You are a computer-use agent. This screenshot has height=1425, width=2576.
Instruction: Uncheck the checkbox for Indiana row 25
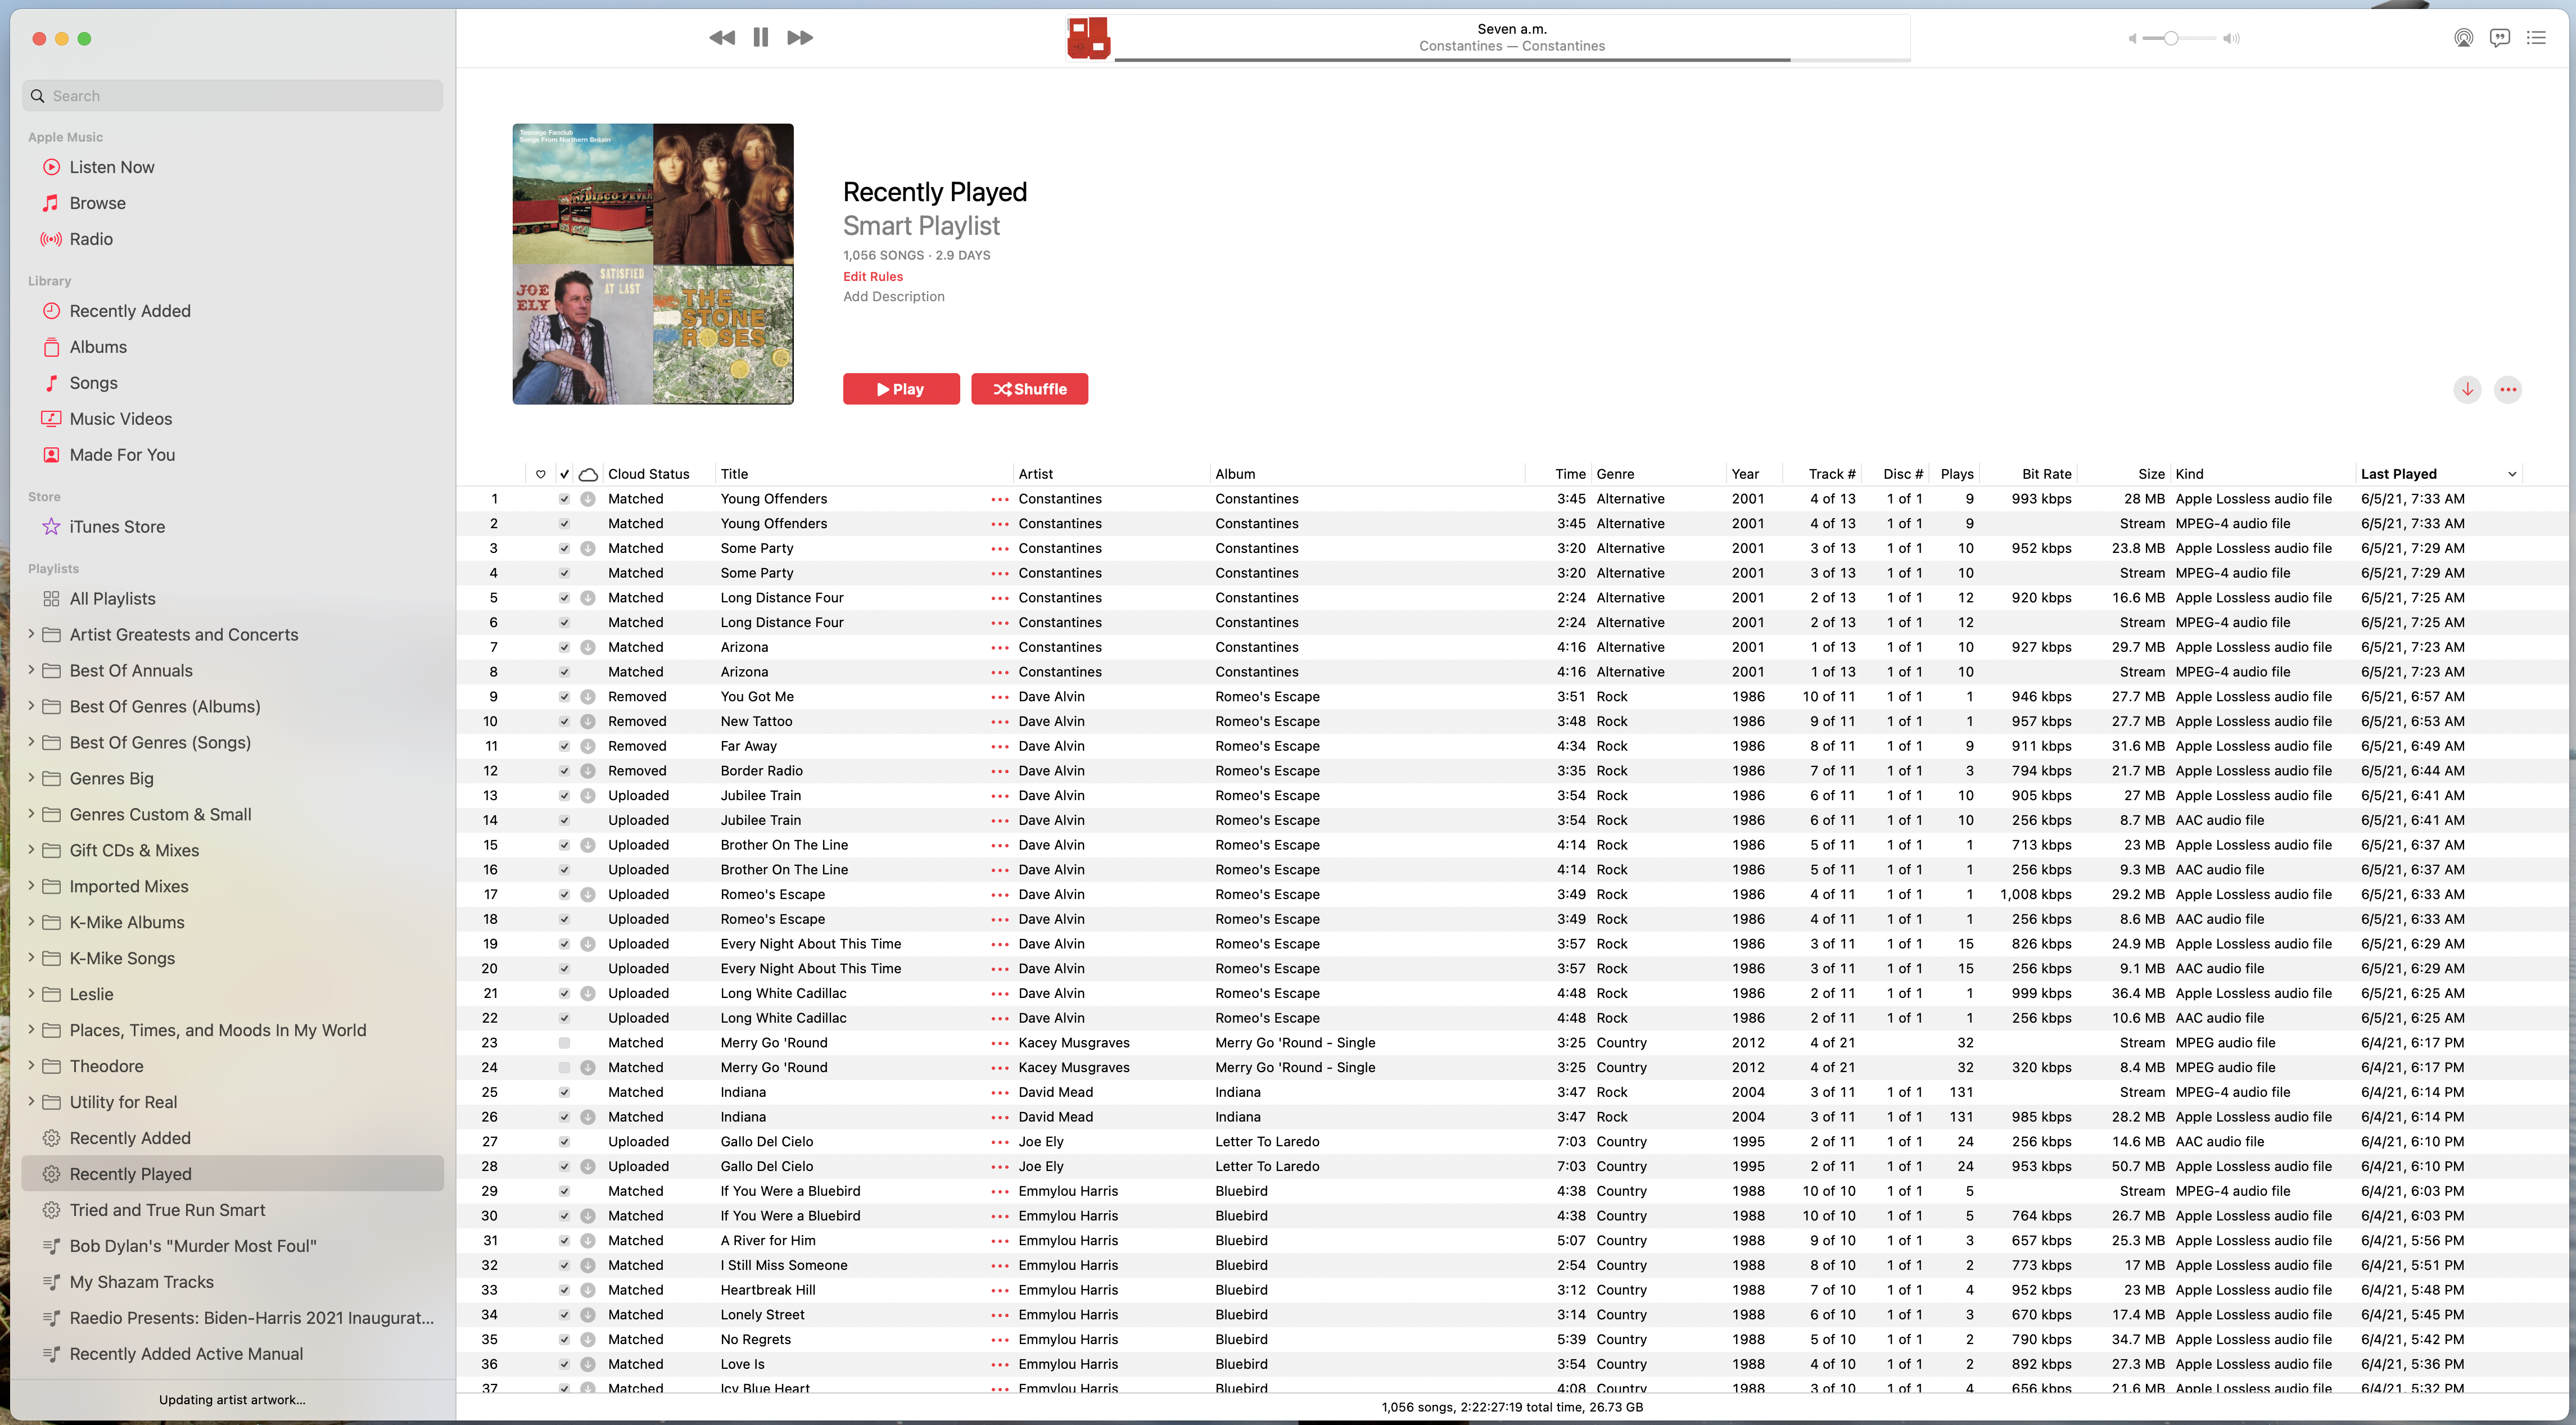tap(564, 1092)
